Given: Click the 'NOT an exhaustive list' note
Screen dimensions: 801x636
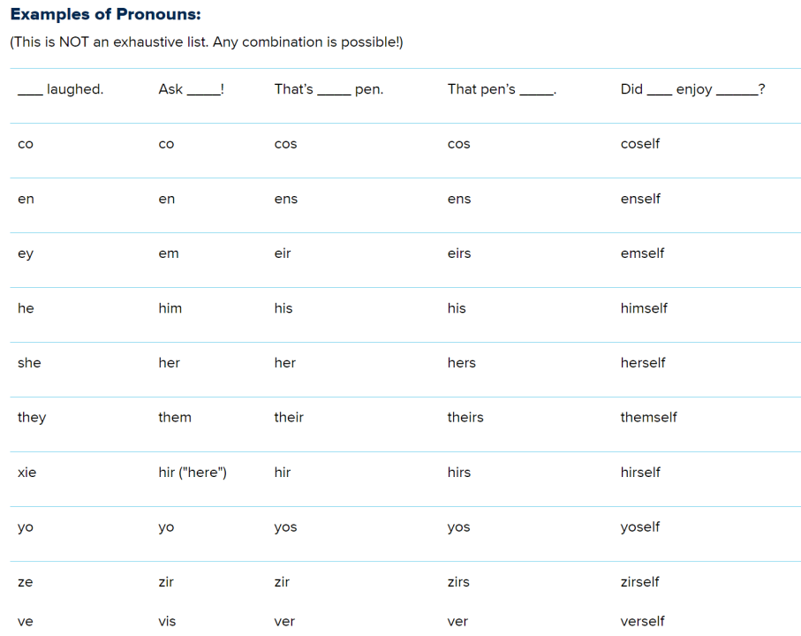Looking at the screenshot, I should coord(206,42).
